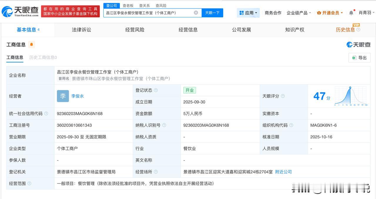The width and height of the screenshot is (376, 199).
Task: Clear the search box with the X icon
Action: [196, 13]
